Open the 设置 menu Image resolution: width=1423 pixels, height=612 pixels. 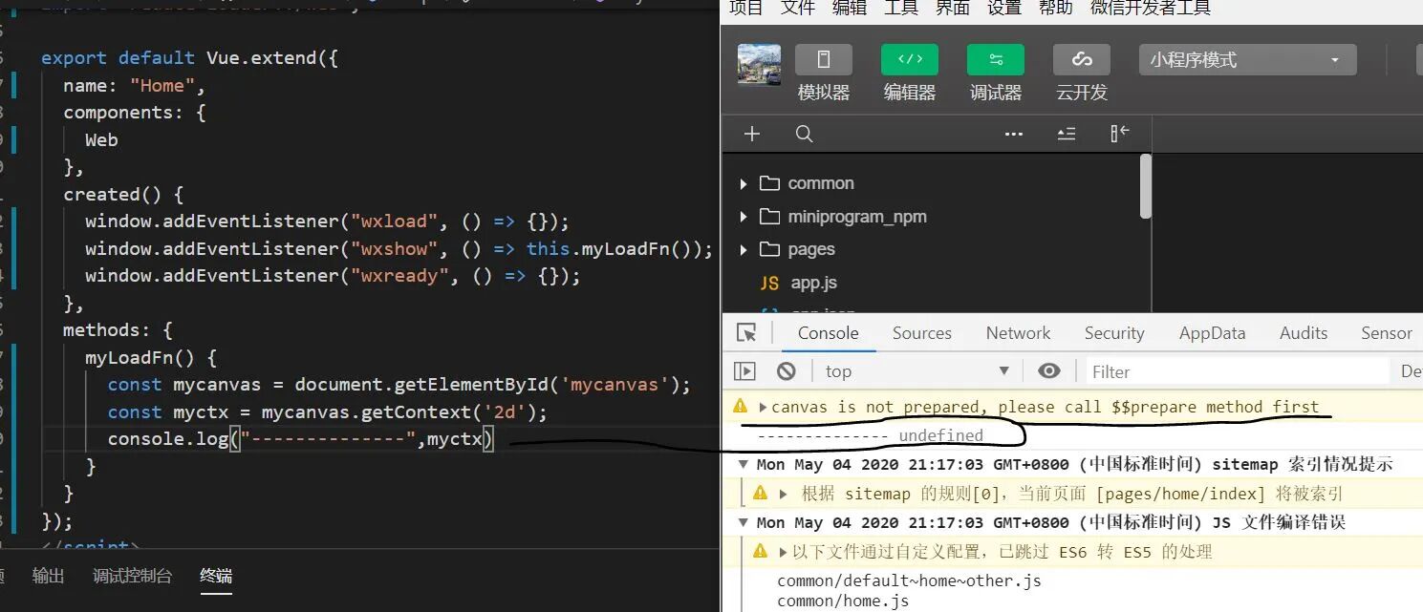tap(1004, 9)
